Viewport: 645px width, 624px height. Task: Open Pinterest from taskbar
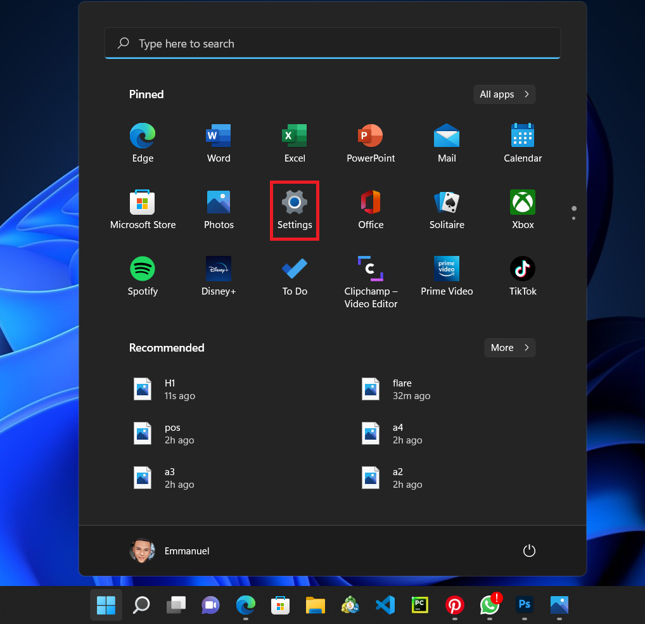click(455, 605)
